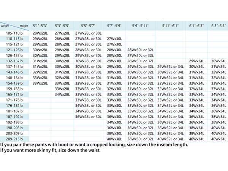Click the Weight/Height corner header cell
Screen dimensions: 228x171
coord(14,26)
